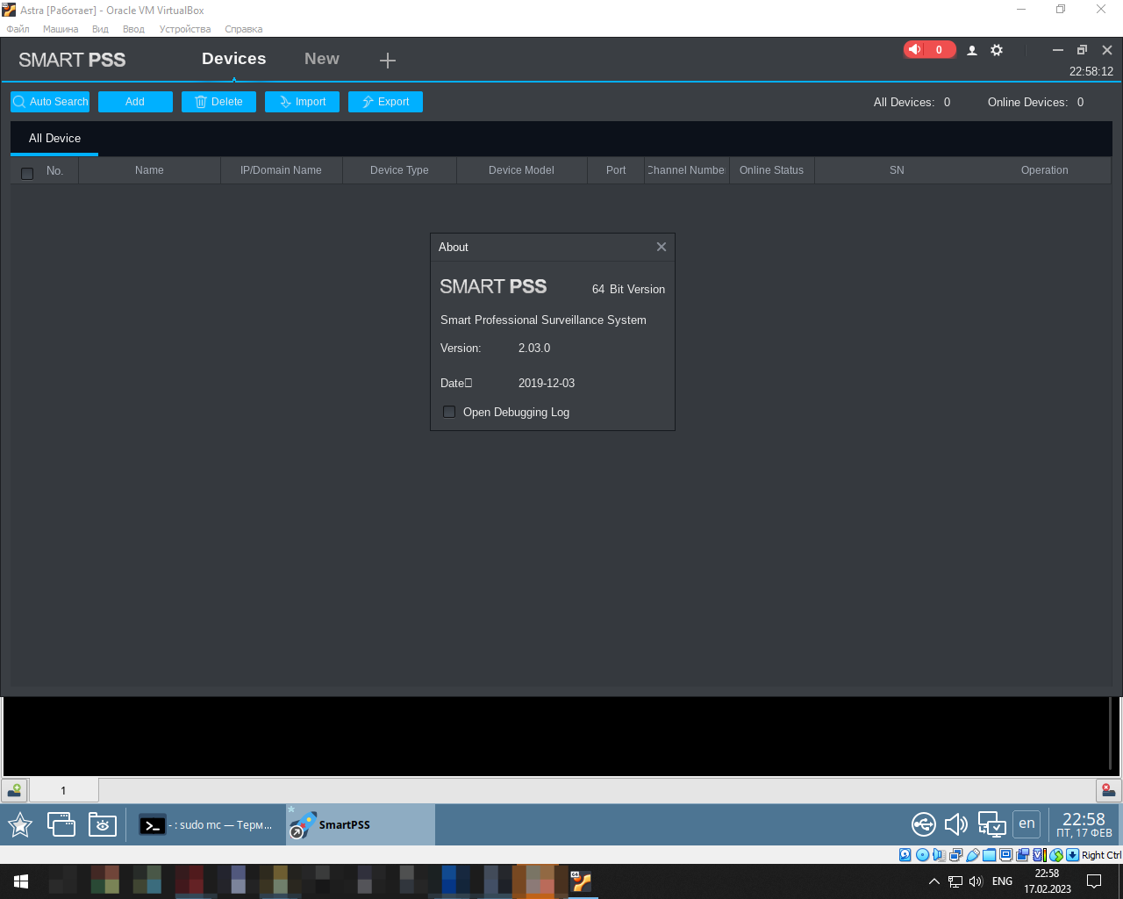Open the Windows Start button
Image resolution: width=1123 pixels, height=899 pixels.
[x=21, y=881]
